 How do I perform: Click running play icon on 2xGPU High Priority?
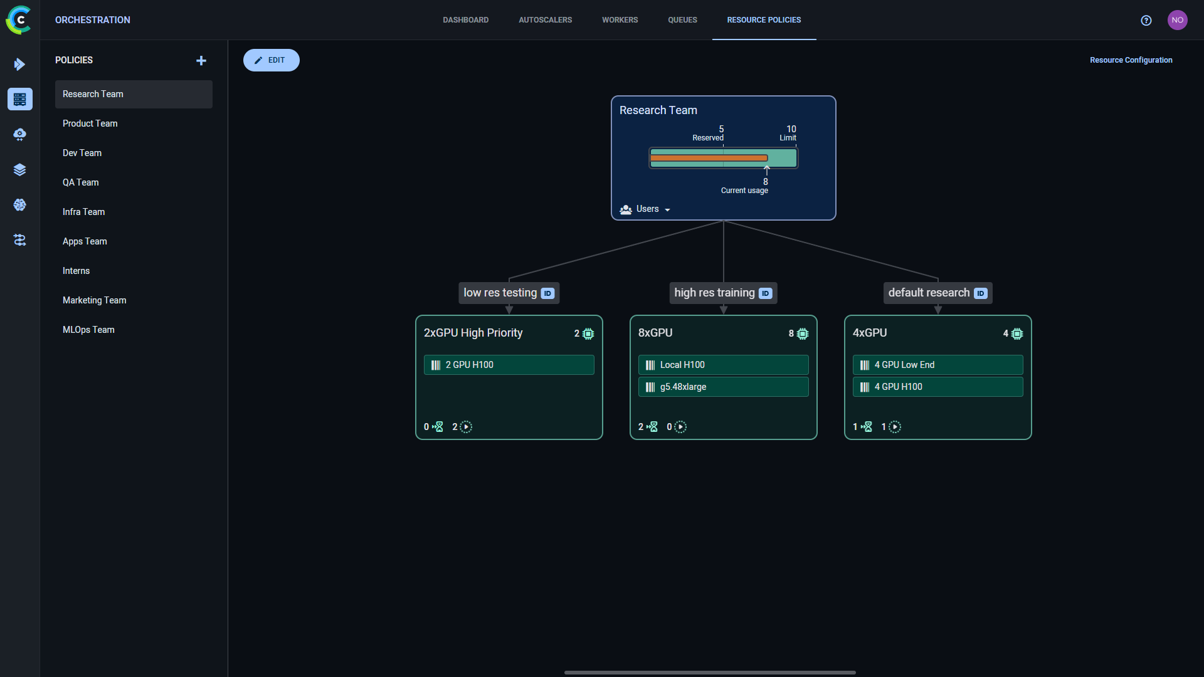(x=466, y=427)
